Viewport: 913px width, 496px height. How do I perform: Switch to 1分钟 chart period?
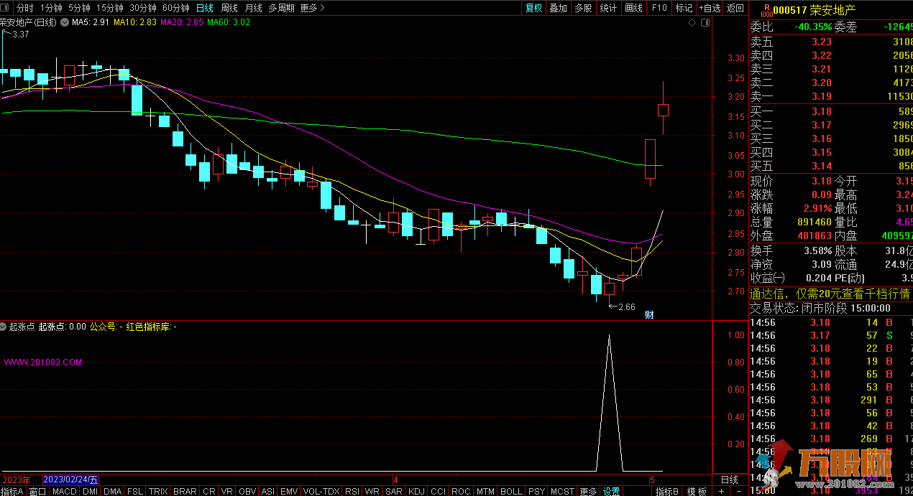point(51,8)
